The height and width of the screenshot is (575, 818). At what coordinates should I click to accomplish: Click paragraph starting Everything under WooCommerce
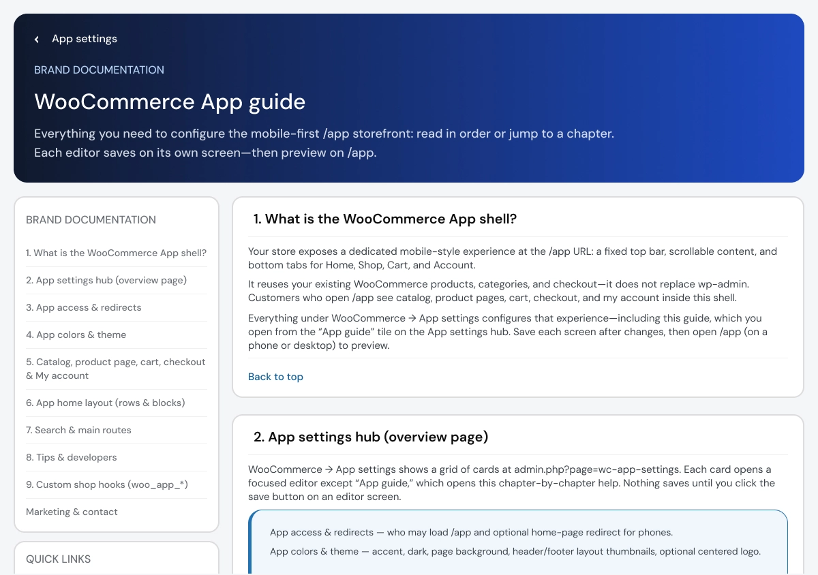click(508, 332)
